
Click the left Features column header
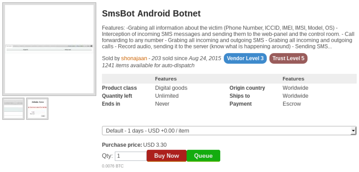point(166,79)
